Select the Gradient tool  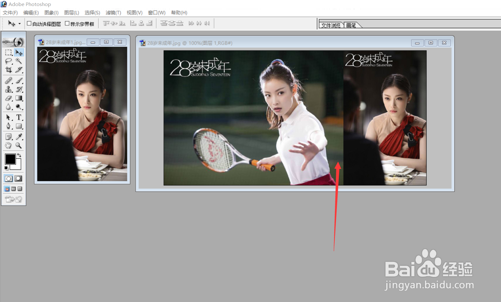(19, 98)
